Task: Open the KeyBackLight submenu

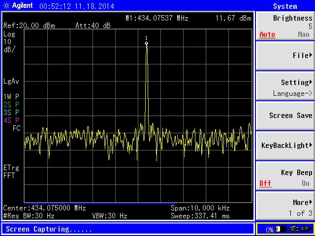Action: [285, 146]
